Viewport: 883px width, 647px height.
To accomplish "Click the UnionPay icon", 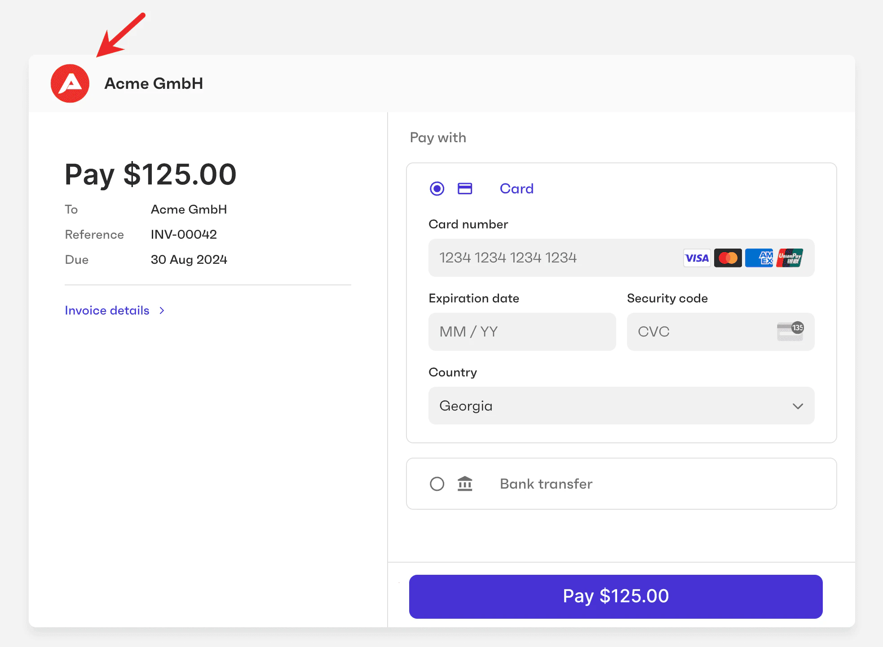I will (x=790, y=258).
